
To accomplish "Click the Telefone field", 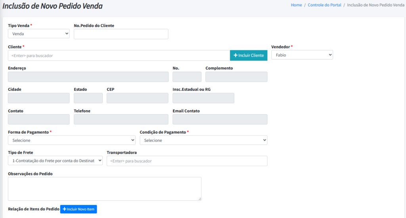I will click(x=121, y=119).
